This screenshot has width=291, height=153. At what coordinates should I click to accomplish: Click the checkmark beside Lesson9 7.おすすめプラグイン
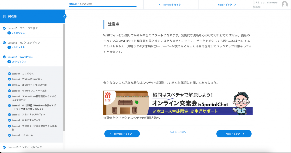[x=9, y=115]
